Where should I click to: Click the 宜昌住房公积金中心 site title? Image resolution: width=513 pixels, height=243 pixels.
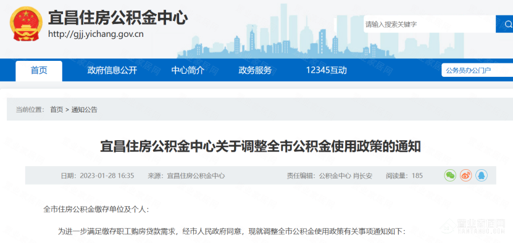(118, 18)
